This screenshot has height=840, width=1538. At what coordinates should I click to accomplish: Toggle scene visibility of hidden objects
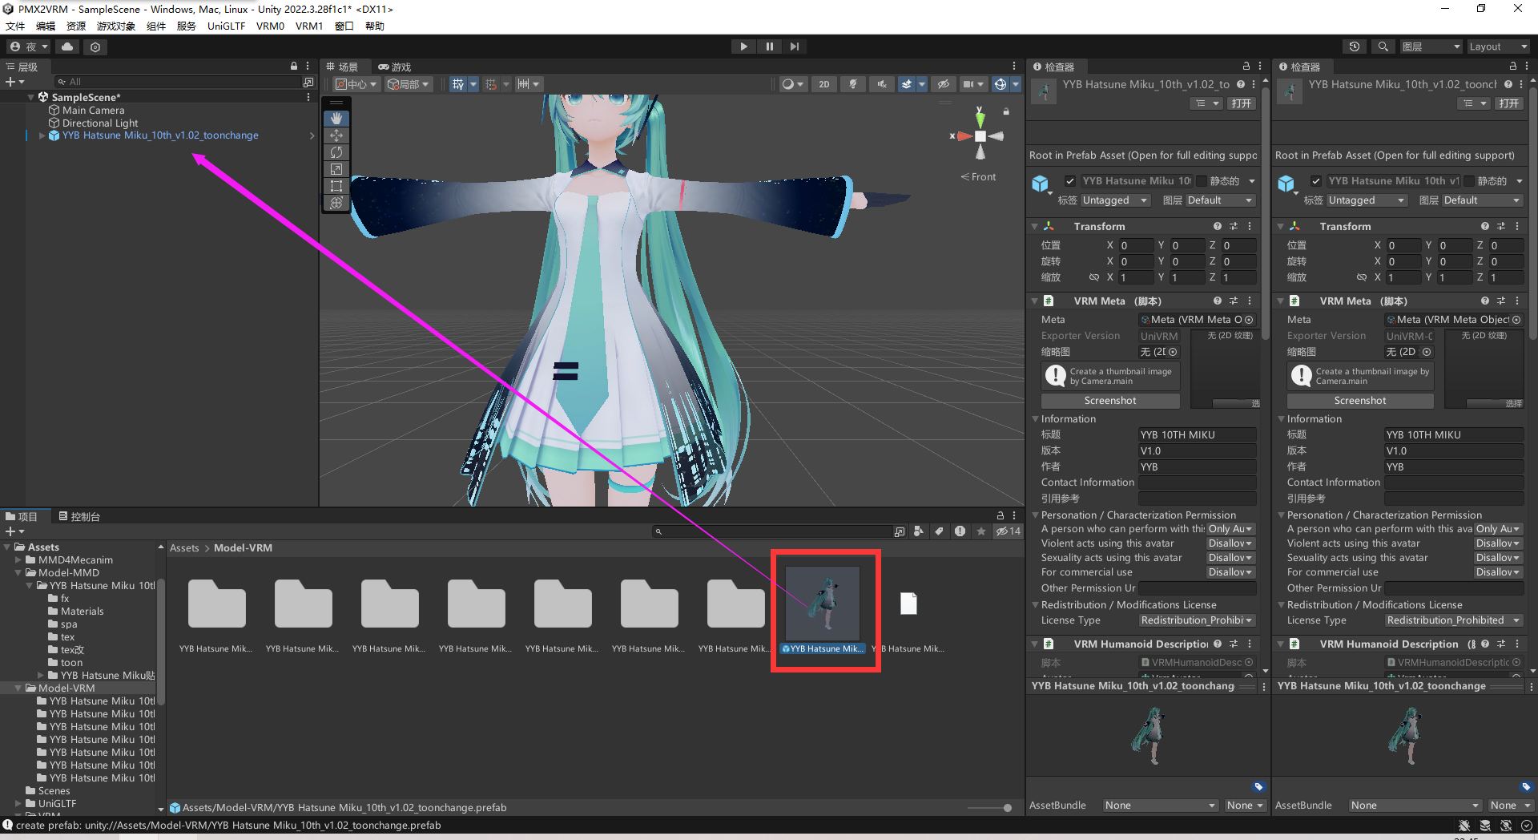(x=944, y=83)
